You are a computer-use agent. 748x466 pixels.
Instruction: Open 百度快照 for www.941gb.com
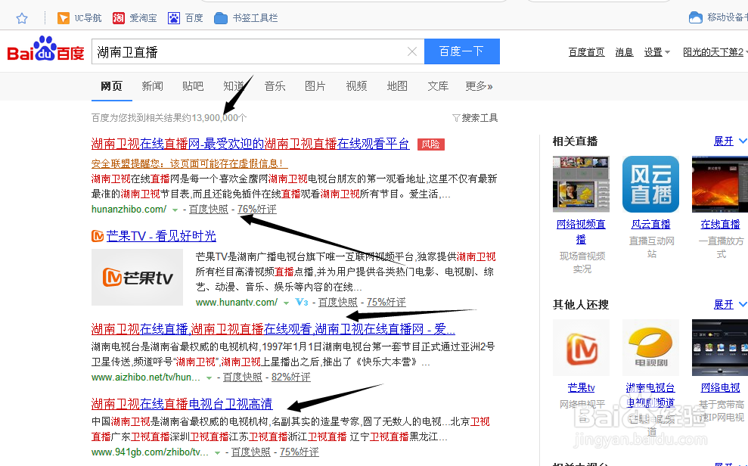(251, 452)
